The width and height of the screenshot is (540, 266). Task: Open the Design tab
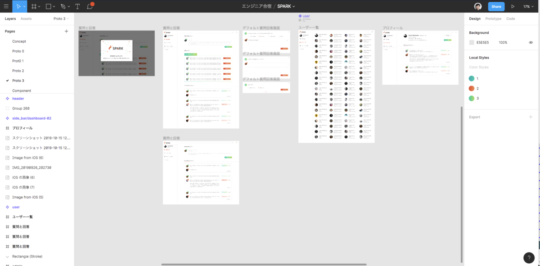click(475, 19)
